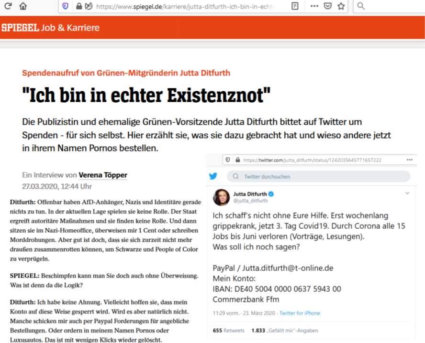Click 'Commerzbank Ffm' in the tweet

pos(246,300)
